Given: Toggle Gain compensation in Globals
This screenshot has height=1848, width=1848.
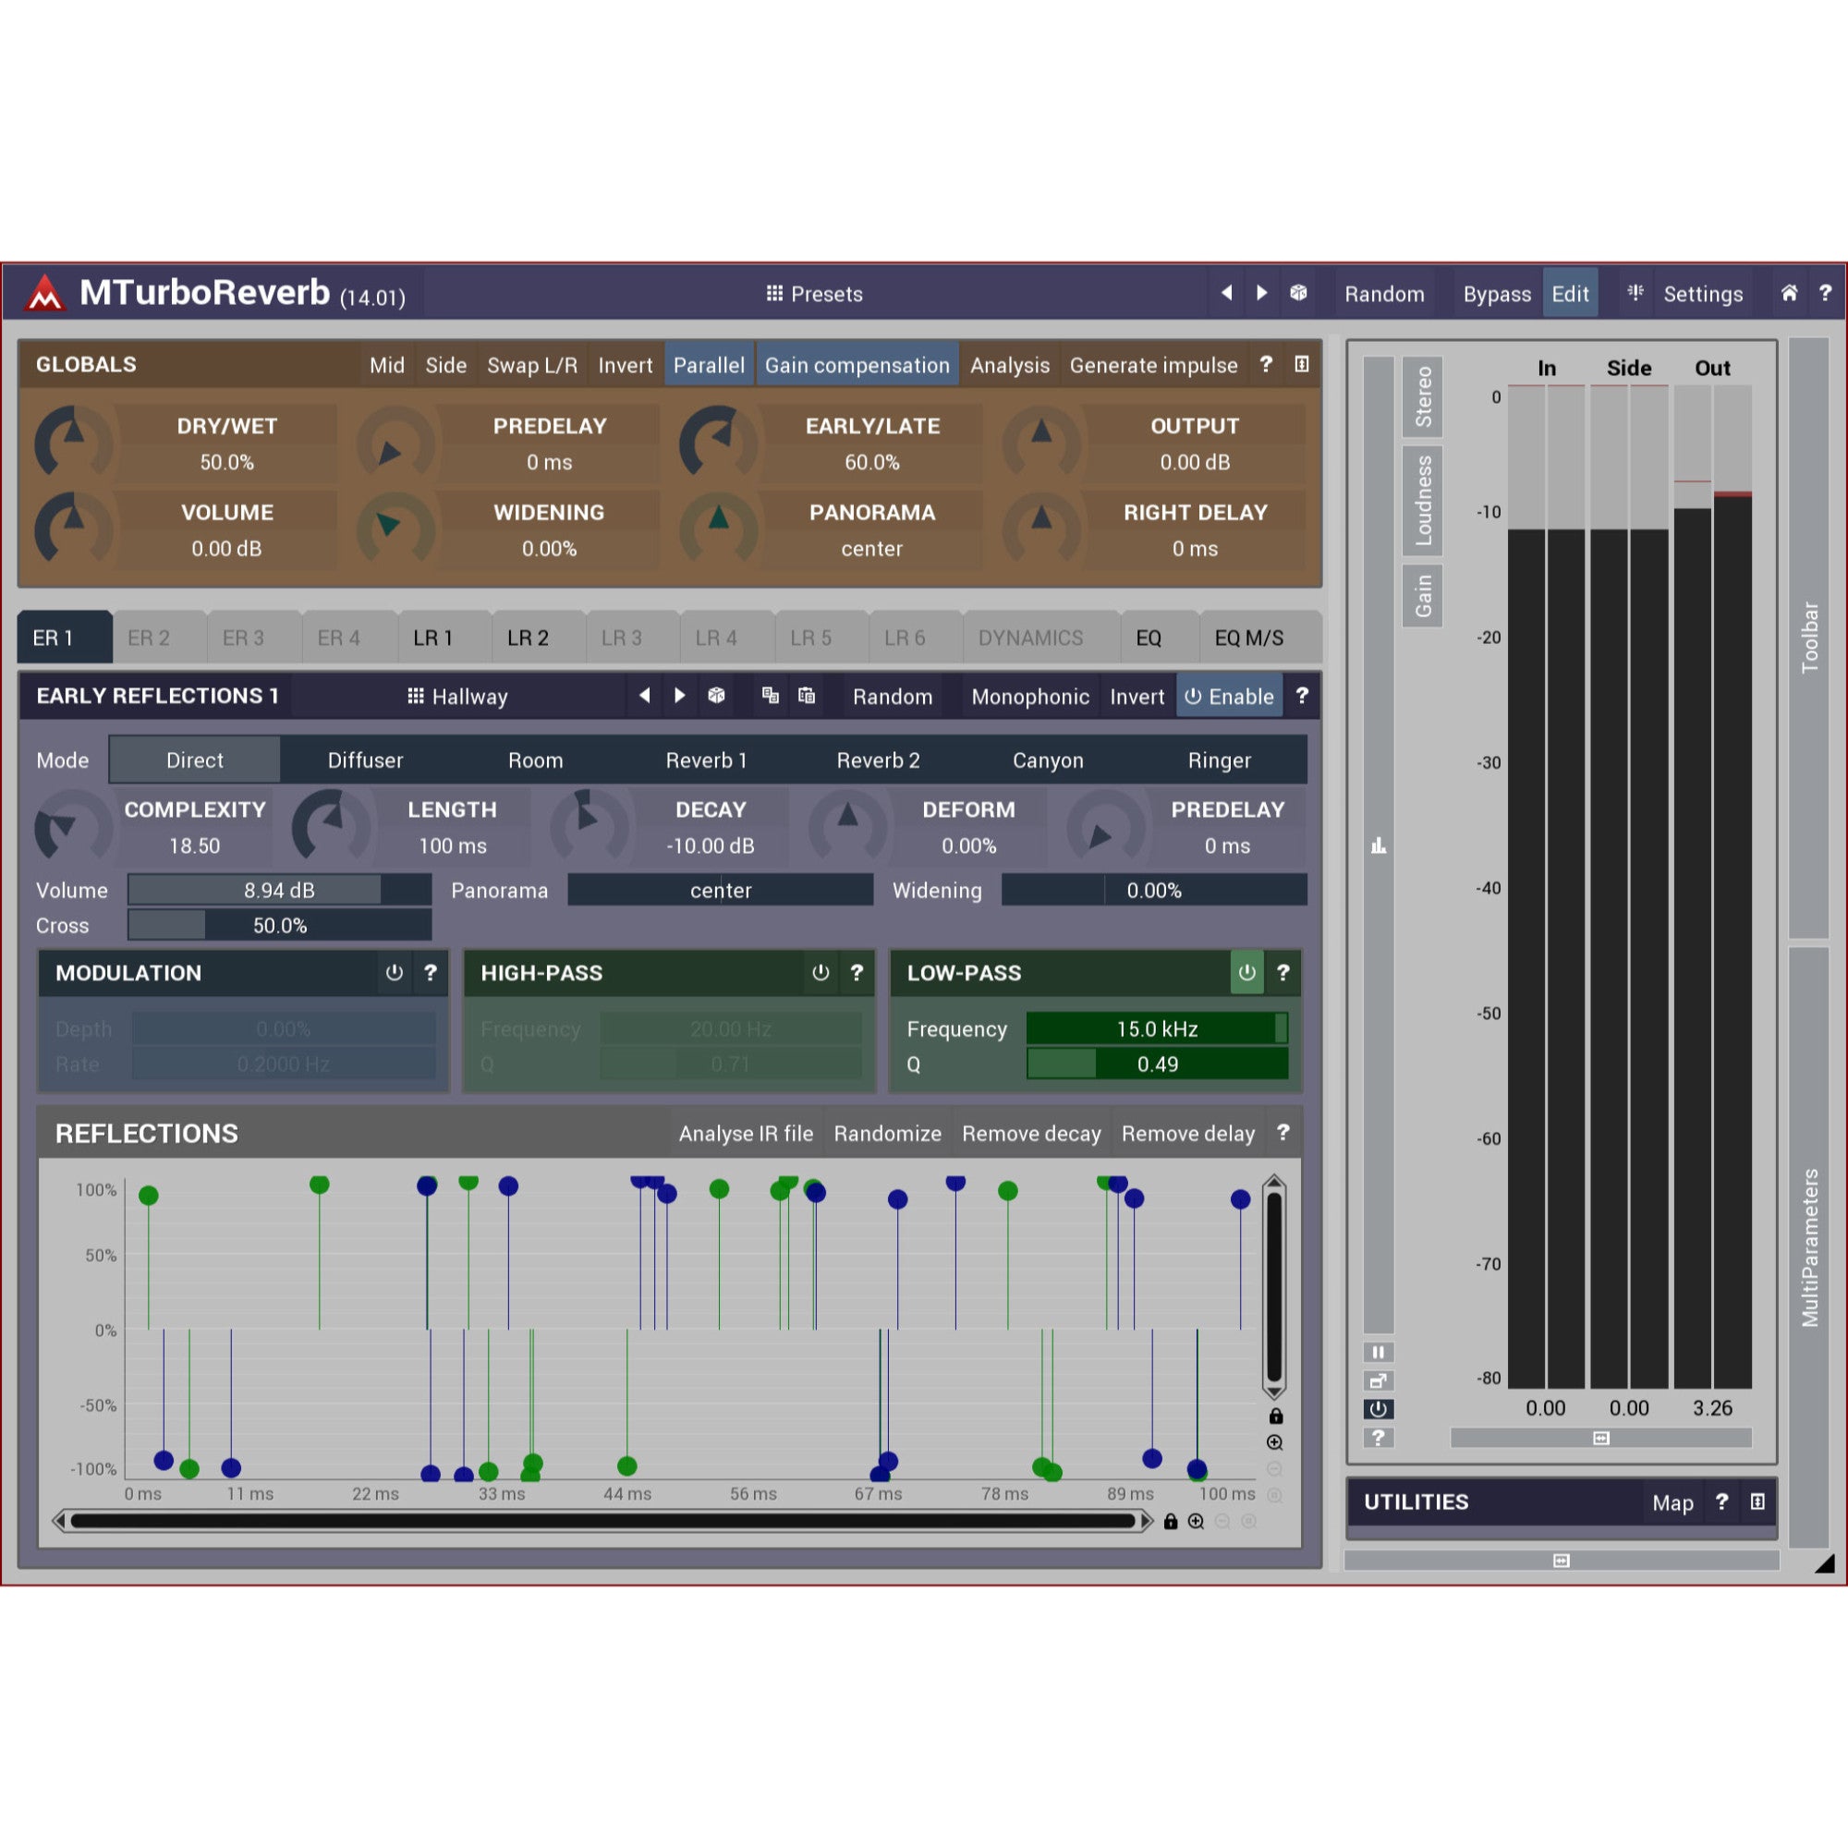Looking at the screenshot, I should pos(857,364).
